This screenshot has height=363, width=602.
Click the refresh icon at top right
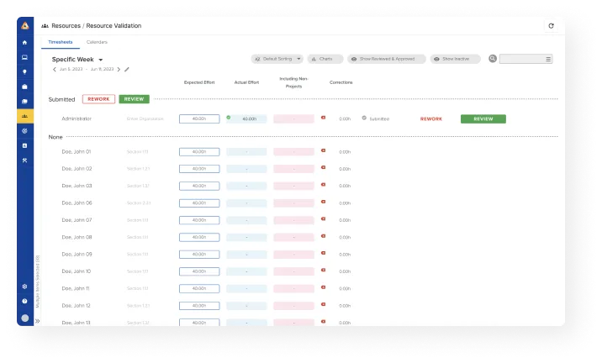(551, 26)
